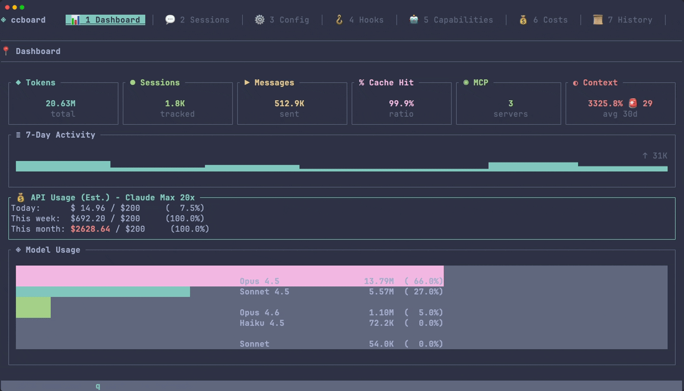Click the gear icon on the Config tab
This screenshot has width=684, height=391.
pos(258,20)
